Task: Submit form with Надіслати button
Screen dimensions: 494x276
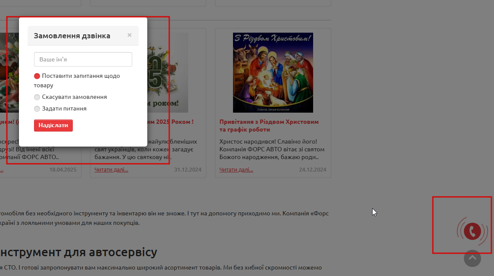Action: [53, 126]
